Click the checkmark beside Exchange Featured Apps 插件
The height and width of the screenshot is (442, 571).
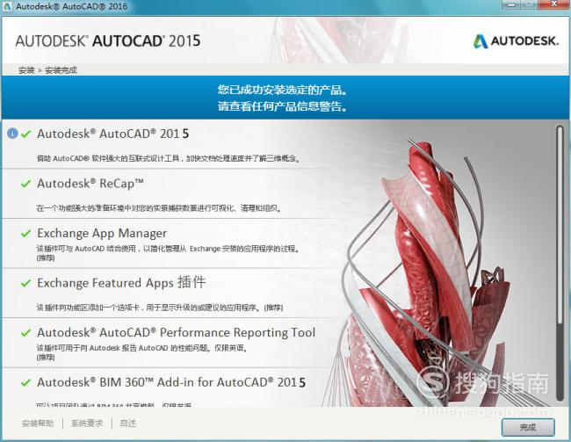point(25,283)
